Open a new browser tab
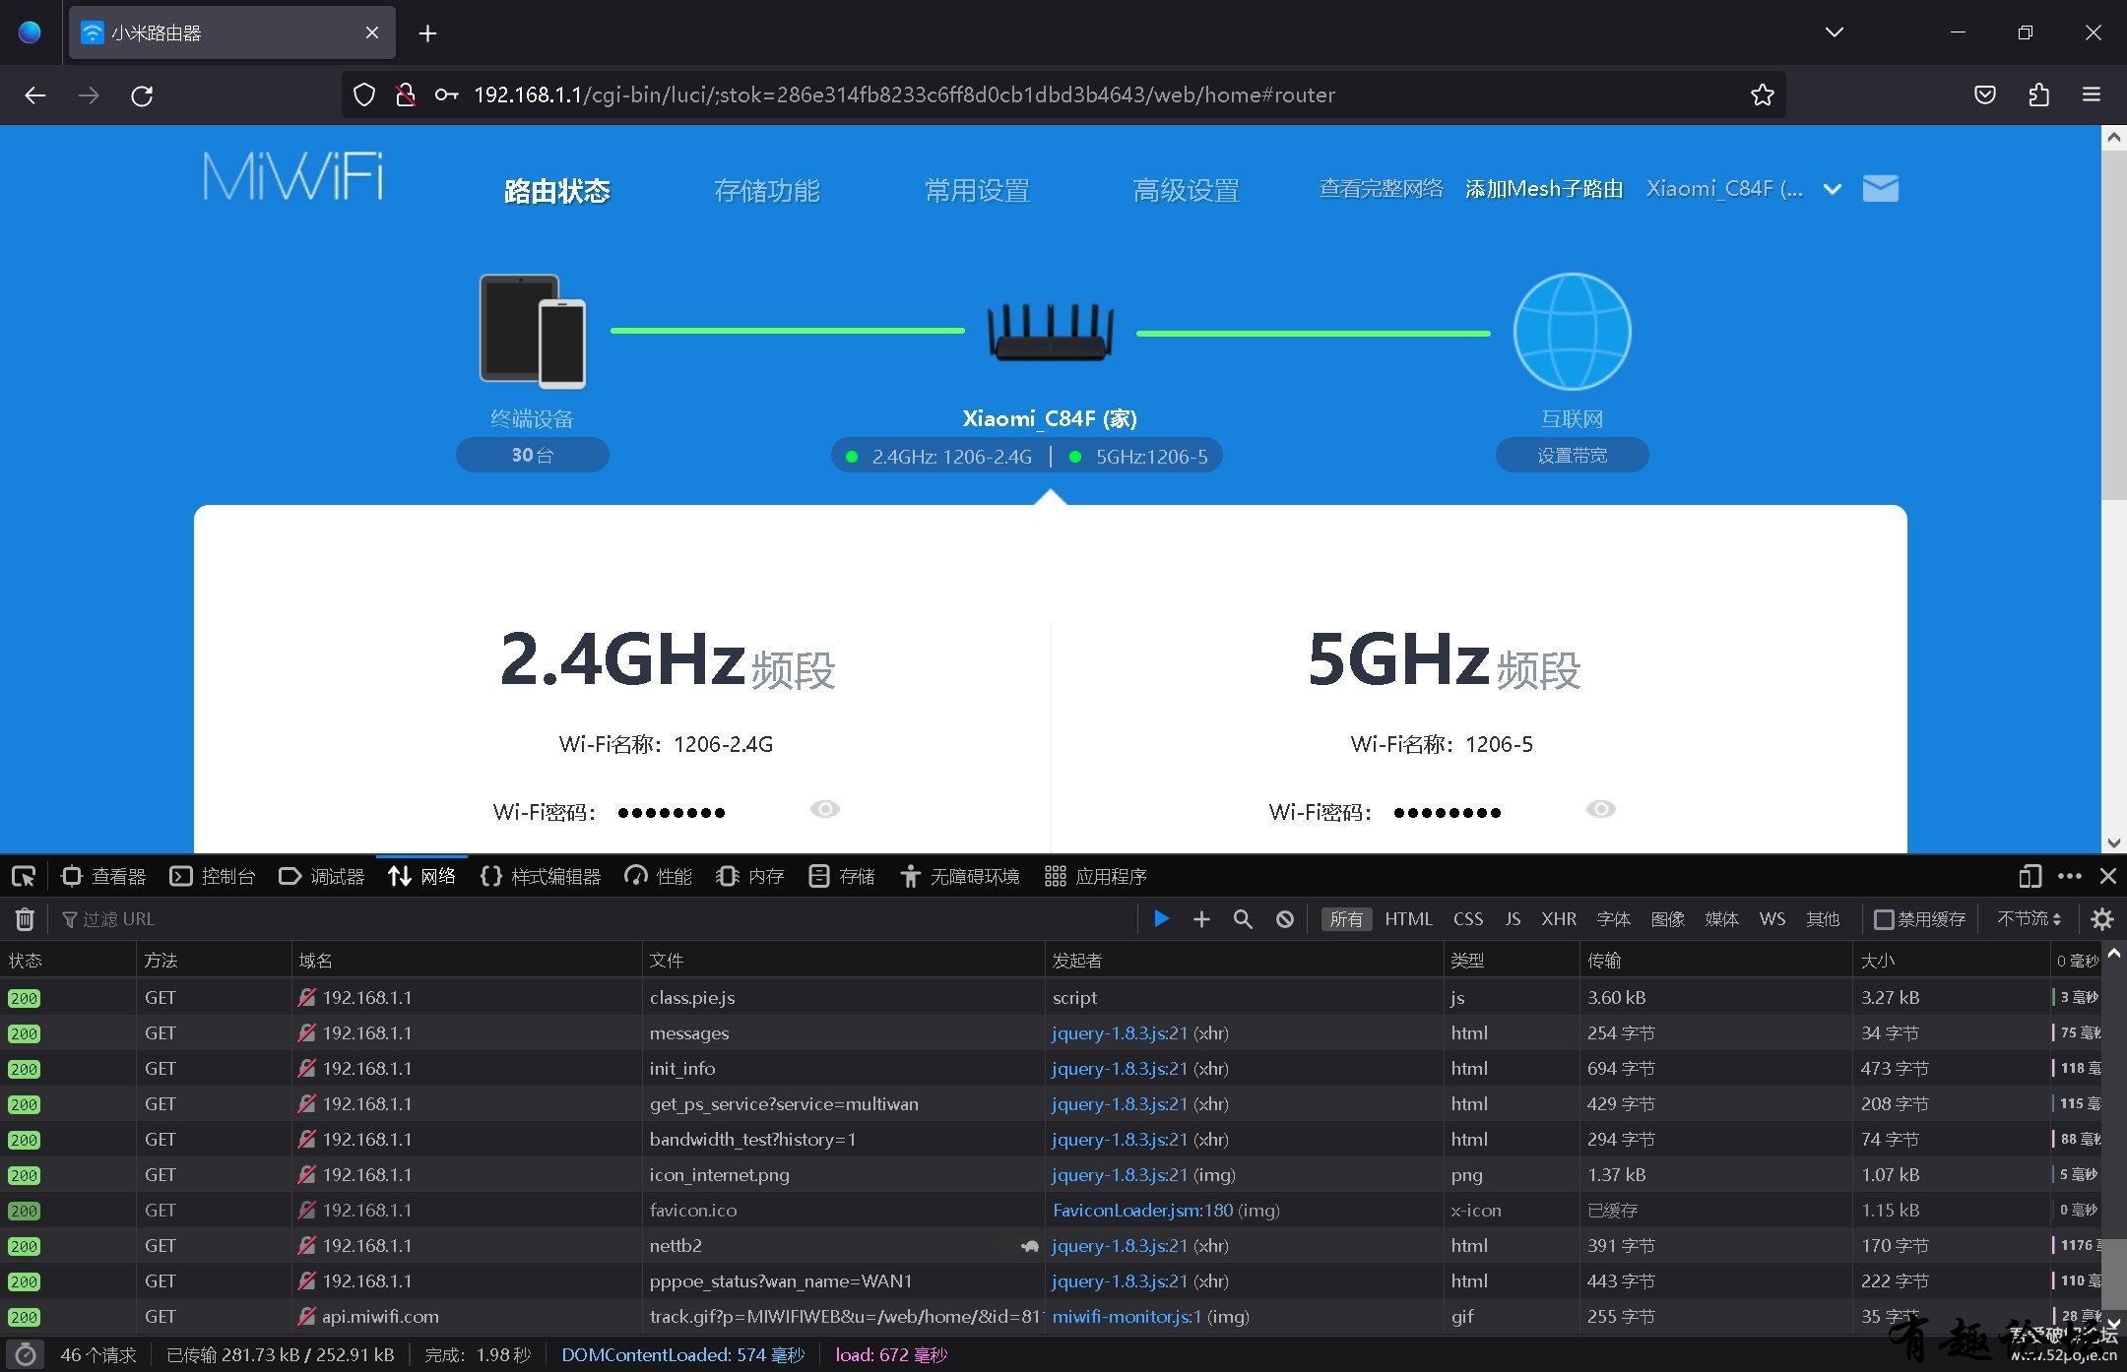Image resolution: width=2127 pixels, height=1372 pixels. tap(427, 33)
